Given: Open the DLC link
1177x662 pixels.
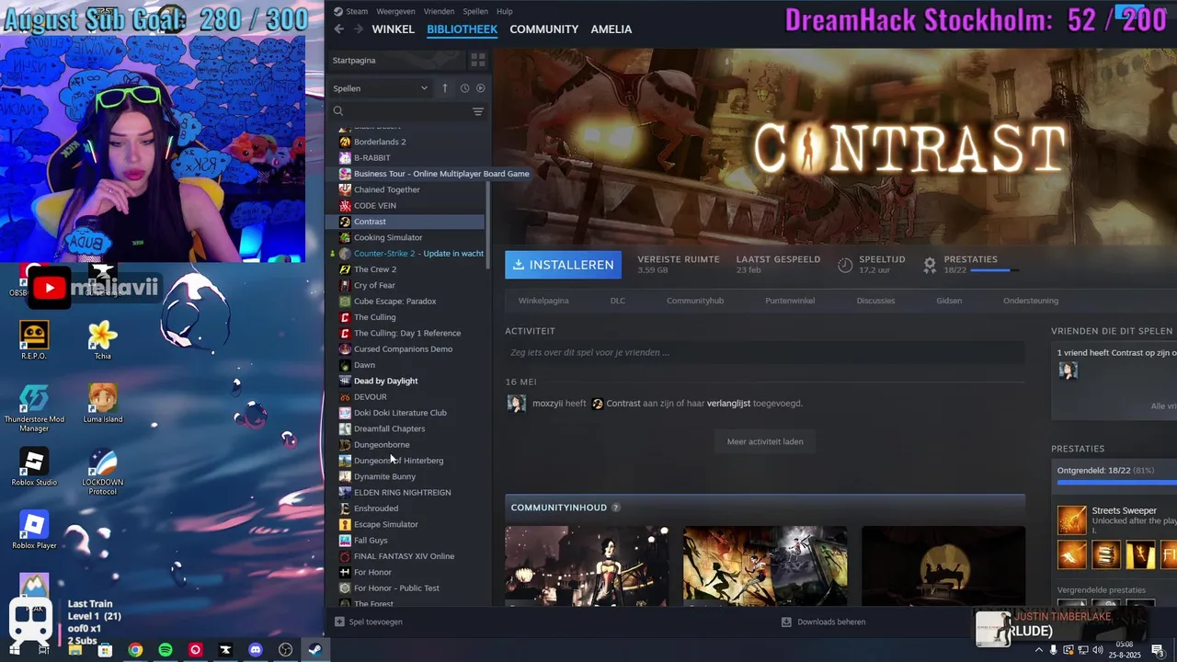Looking at the screenshot, I should (x=618, y=301).
